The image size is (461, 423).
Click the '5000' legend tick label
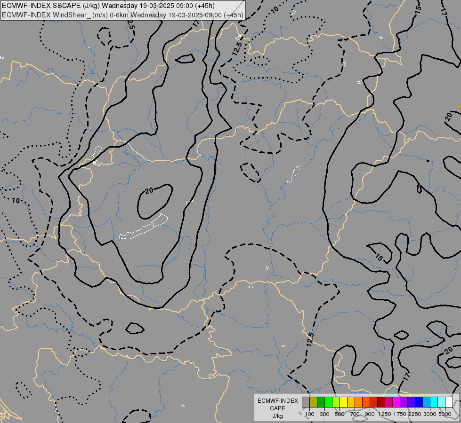(x=445, y=414)
